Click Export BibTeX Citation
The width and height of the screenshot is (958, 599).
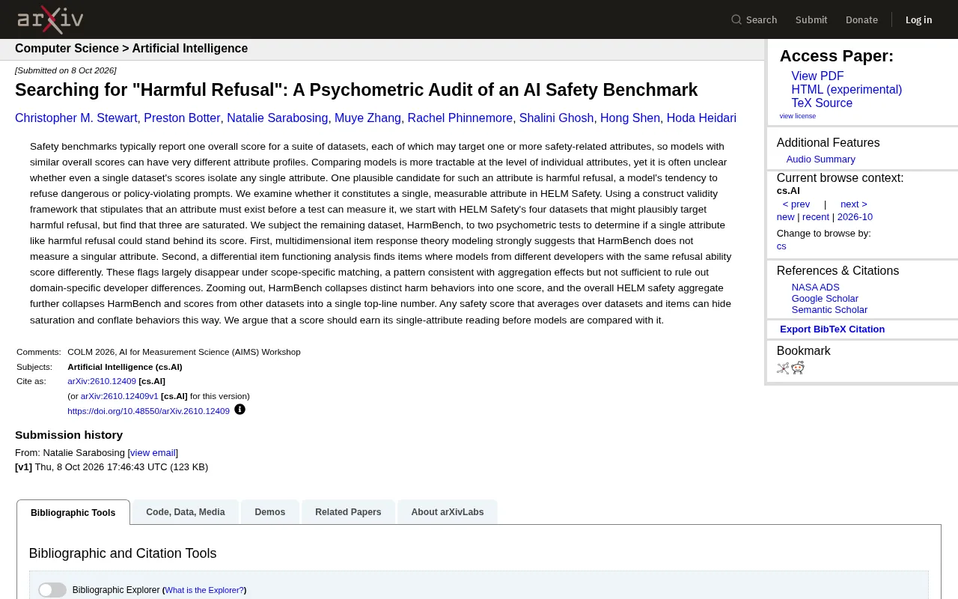pyautogui.click(x=832, y=329)
